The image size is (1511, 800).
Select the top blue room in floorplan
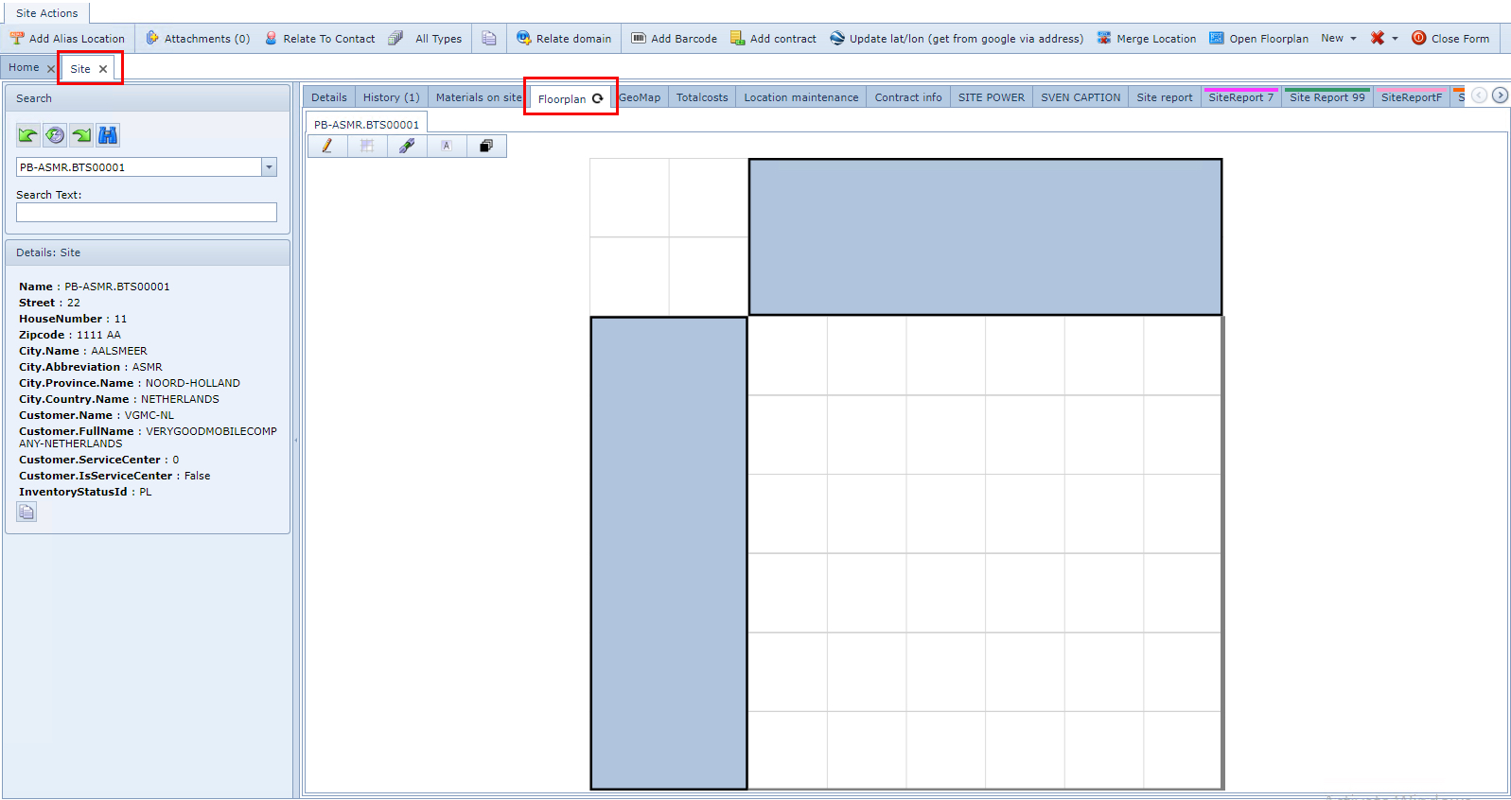(x=985, y=236)
